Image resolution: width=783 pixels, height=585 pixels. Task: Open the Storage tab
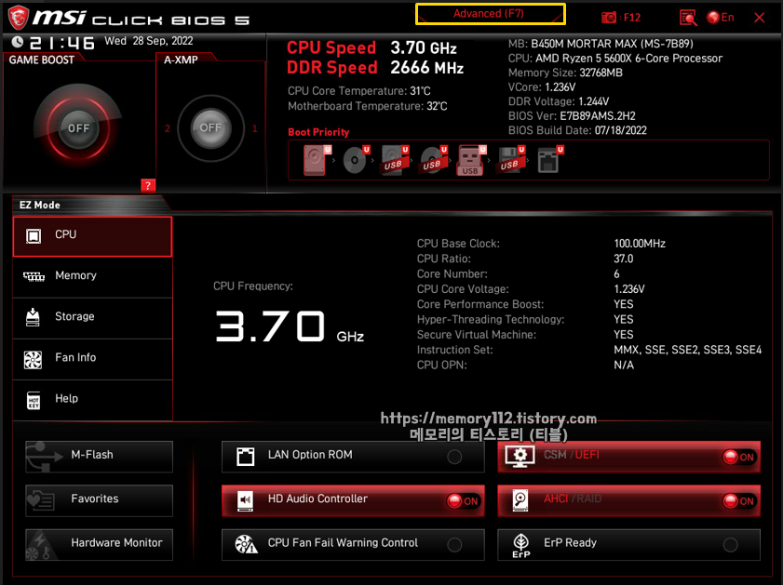(x=92, y=318)
